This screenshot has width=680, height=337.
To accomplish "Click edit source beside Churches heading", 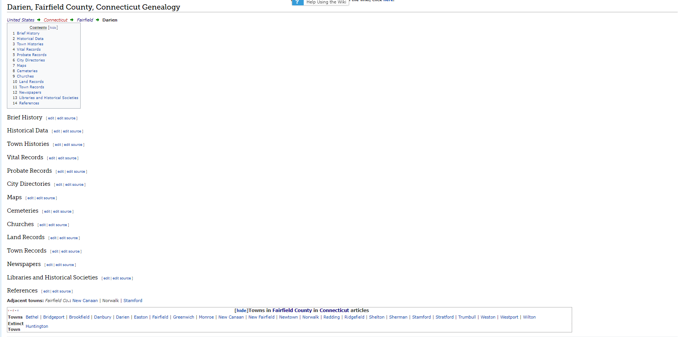I will click(58, 225).
